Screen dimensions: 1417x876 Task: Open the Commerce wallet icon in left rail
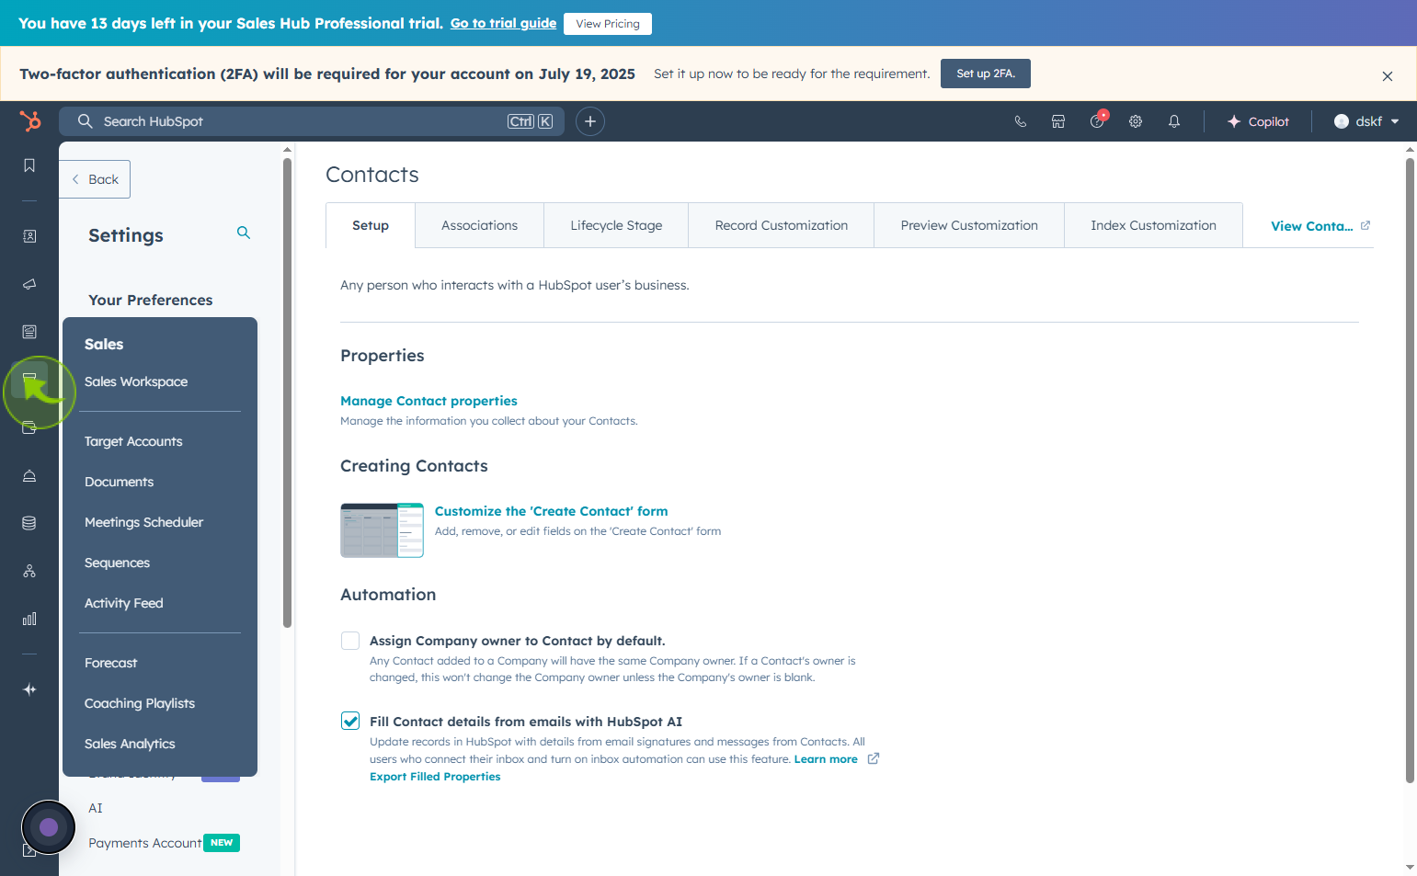pos(29,427)
